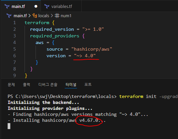The height and width of the screenshot is (139, 178).
Task: Click 'Initializing the backend...' terminal line
Action: coord(43,103)
